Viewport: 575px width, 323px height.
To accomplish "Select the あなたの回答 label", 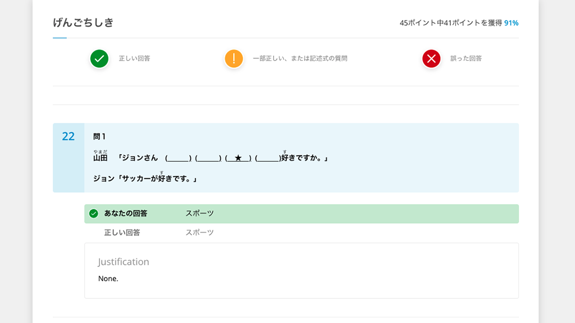I will click(x=126, y=214).
